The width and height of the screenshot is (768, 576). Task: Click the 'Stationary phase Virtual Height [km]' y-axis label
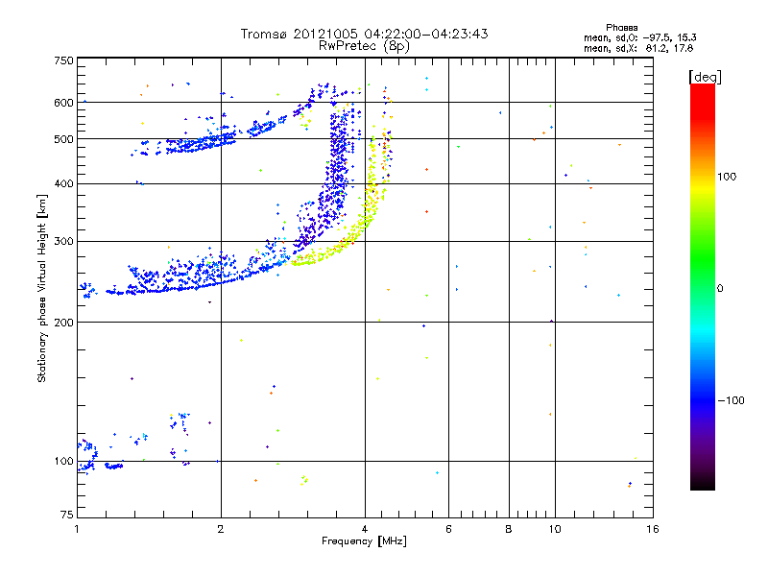(x=41, y=289)
